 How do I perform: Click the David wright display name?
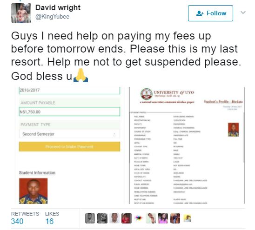pyautogui.click(x=58, y=7)
